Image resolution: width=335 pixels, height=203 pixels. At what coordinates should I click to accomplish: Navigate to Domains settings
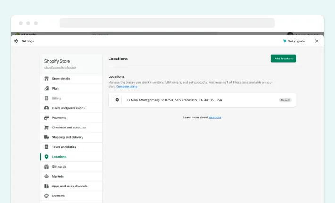coord(71,196)
